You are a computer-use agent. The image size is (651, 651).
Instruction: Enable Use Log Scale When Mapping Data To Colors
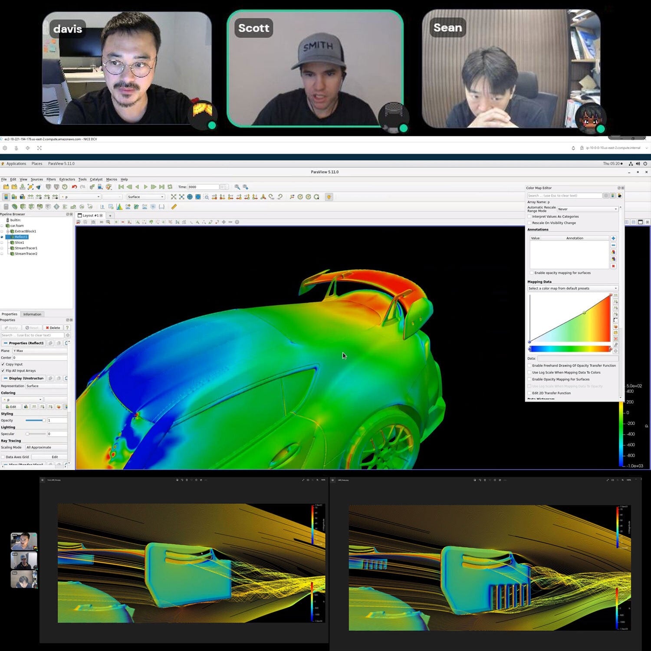pos(529,372)
